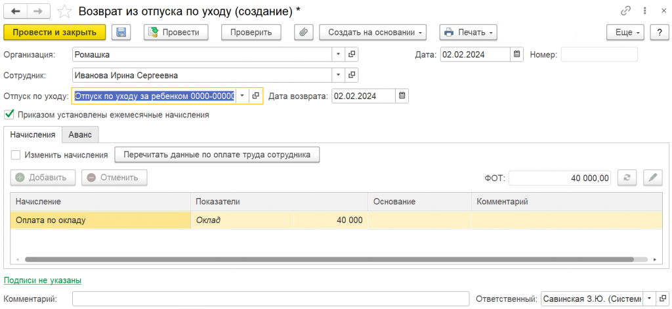The width and height of the screenshot is (672, 309).
Task: Click the Дата field with 02.02.2024
Action: pos(475,54)
